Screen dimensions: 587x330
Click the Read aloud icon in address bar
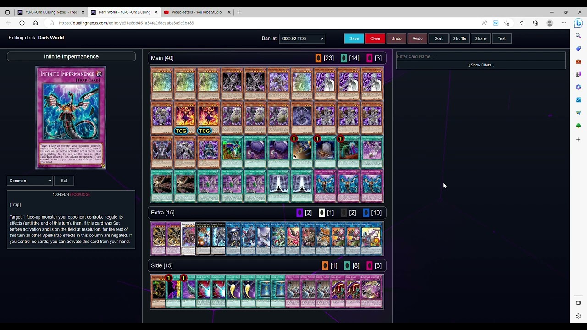485,23
